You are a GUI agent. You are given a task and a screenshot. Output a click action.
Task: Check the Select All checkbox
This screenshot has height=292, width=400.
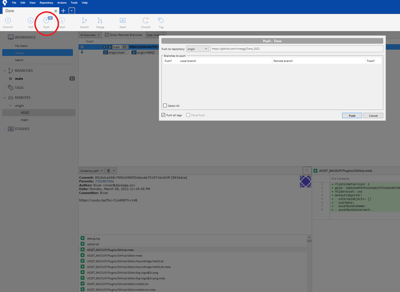(x=165, y=105)
